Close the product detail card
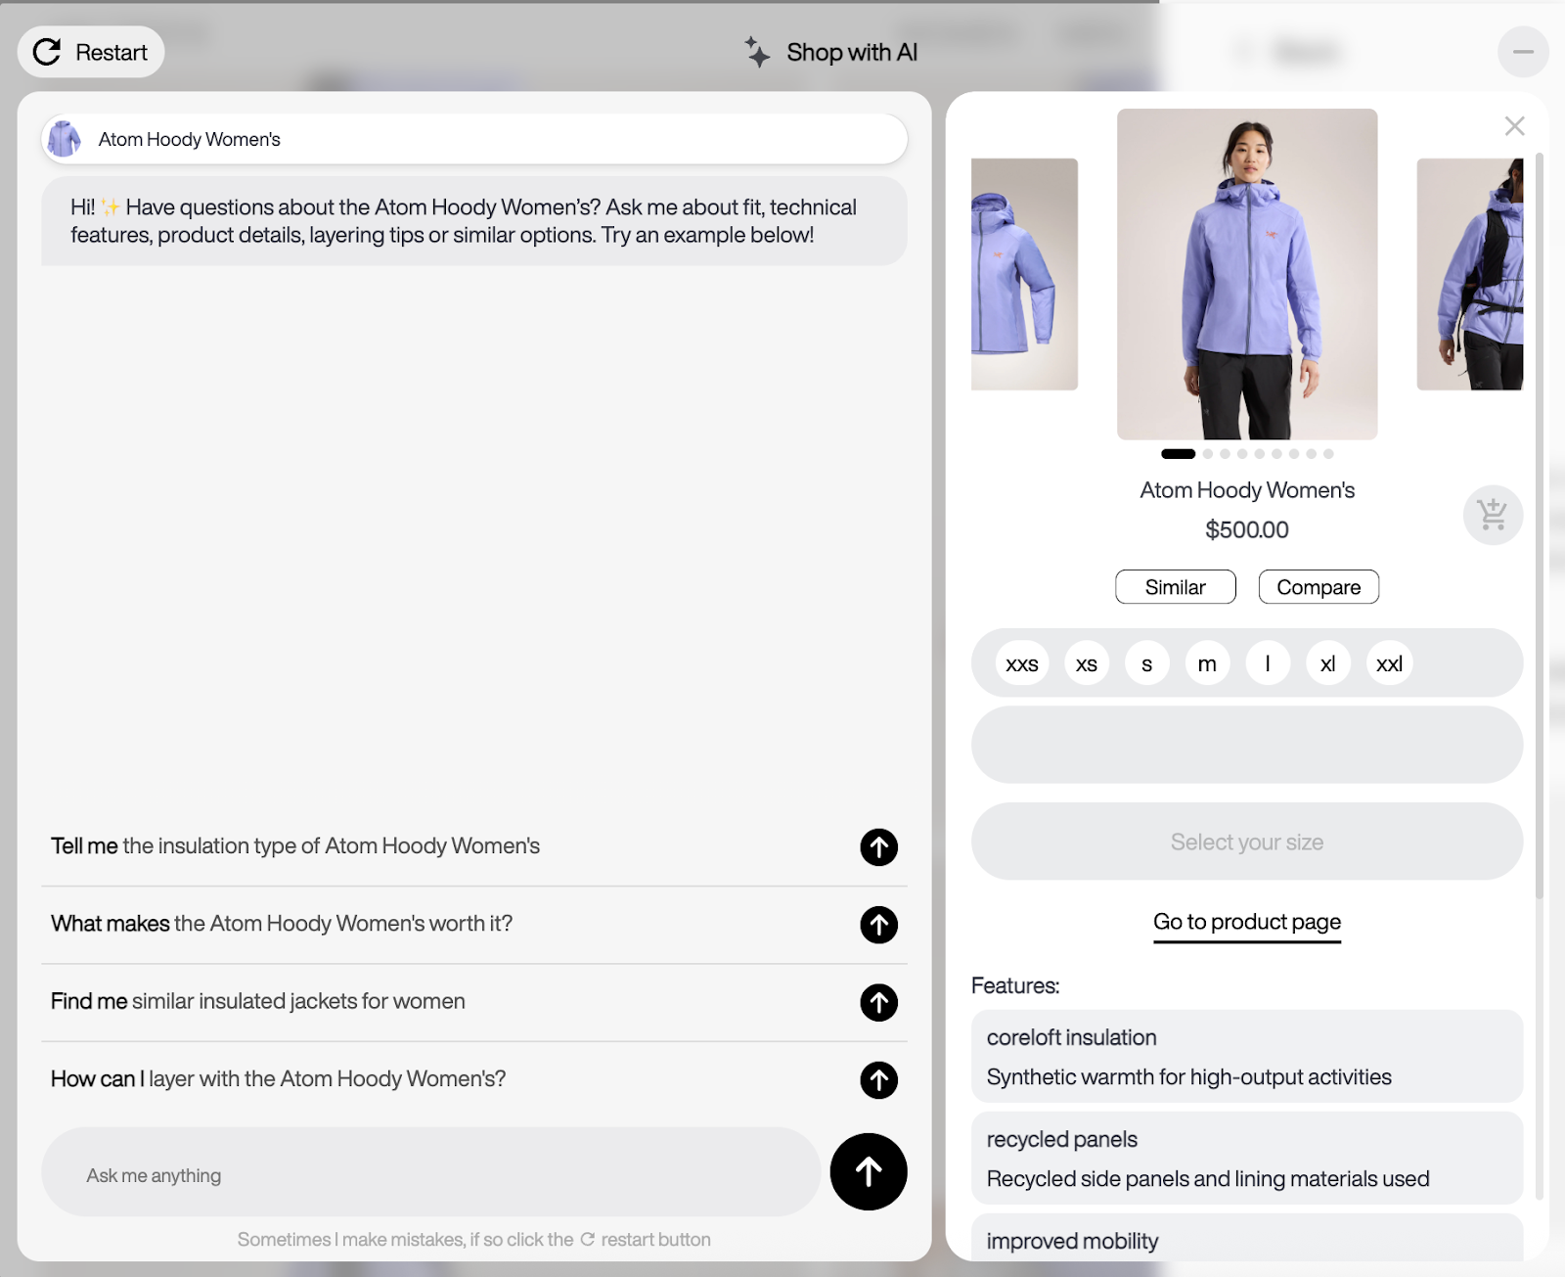1565x1277 pixels. point(1514,126)
